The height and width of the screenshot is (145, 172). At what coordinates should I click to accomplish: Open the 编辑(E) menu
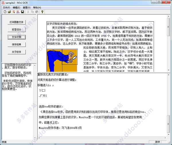[16, 8]
